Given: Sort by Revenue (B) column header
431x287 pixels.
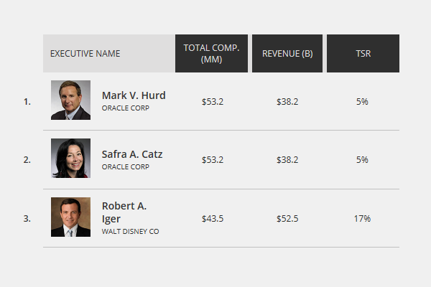Looking at the screenshot, I should pyautogui.click(x=287, y=53).
